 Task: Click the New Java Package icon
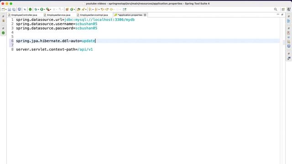point(67,9)
